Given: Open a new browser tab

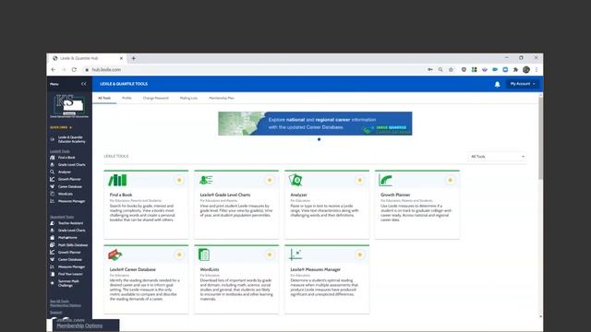Looking at the screenshot, I should point(133,58).
